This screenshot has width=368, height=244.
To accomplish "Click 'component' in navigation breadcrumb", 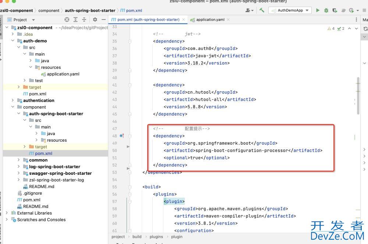I will coord(49,10).
